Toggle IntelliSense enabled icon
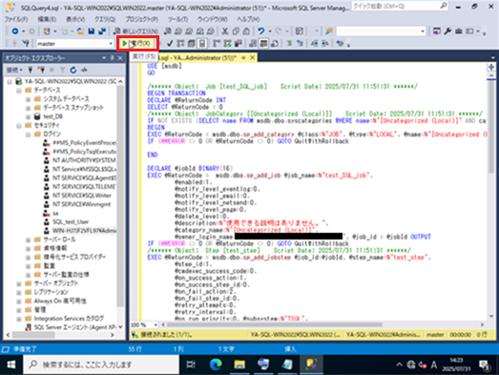Screen dimensions: 499x375 point(202,43)
